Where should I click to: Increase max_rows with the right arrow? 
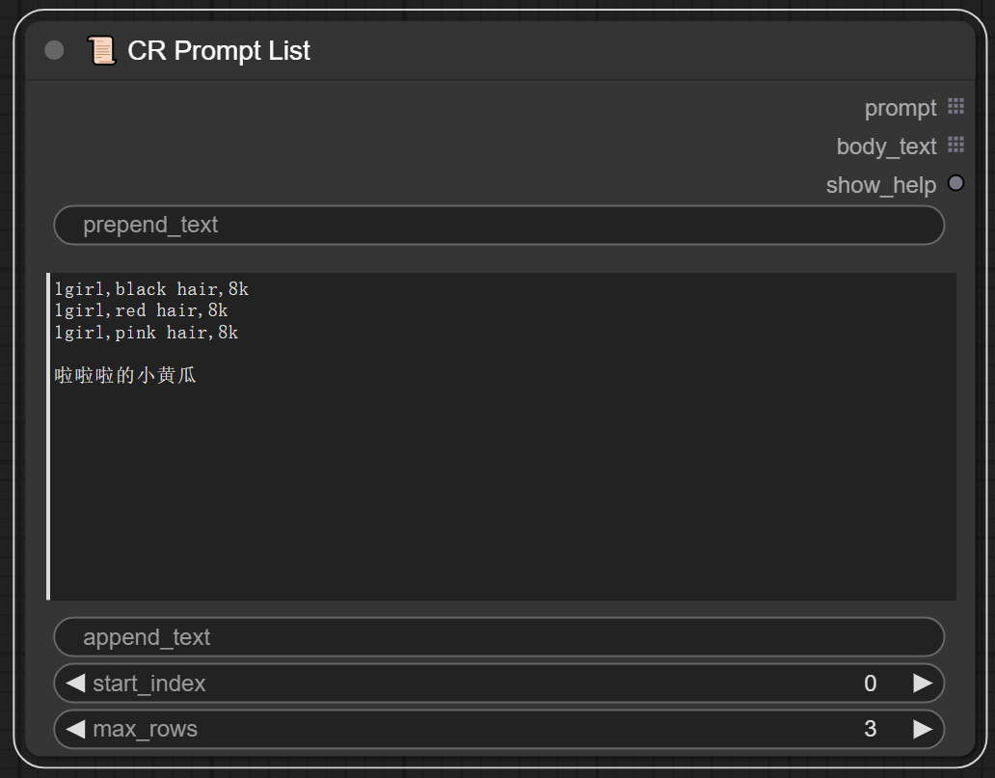[x=922, y=729]
